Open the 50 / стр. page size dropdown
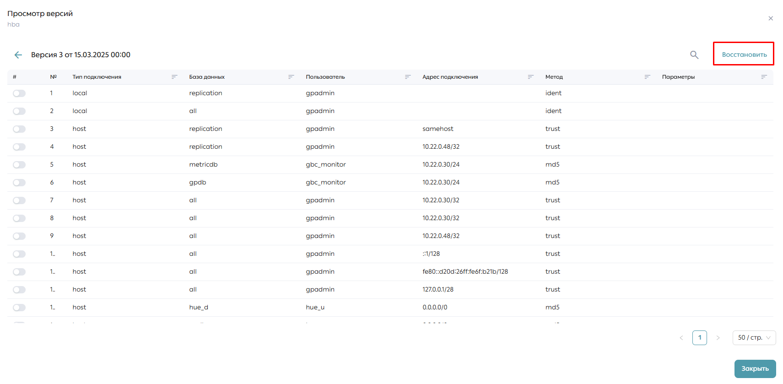This screenshot has width=783, height=384. [754, 338]
